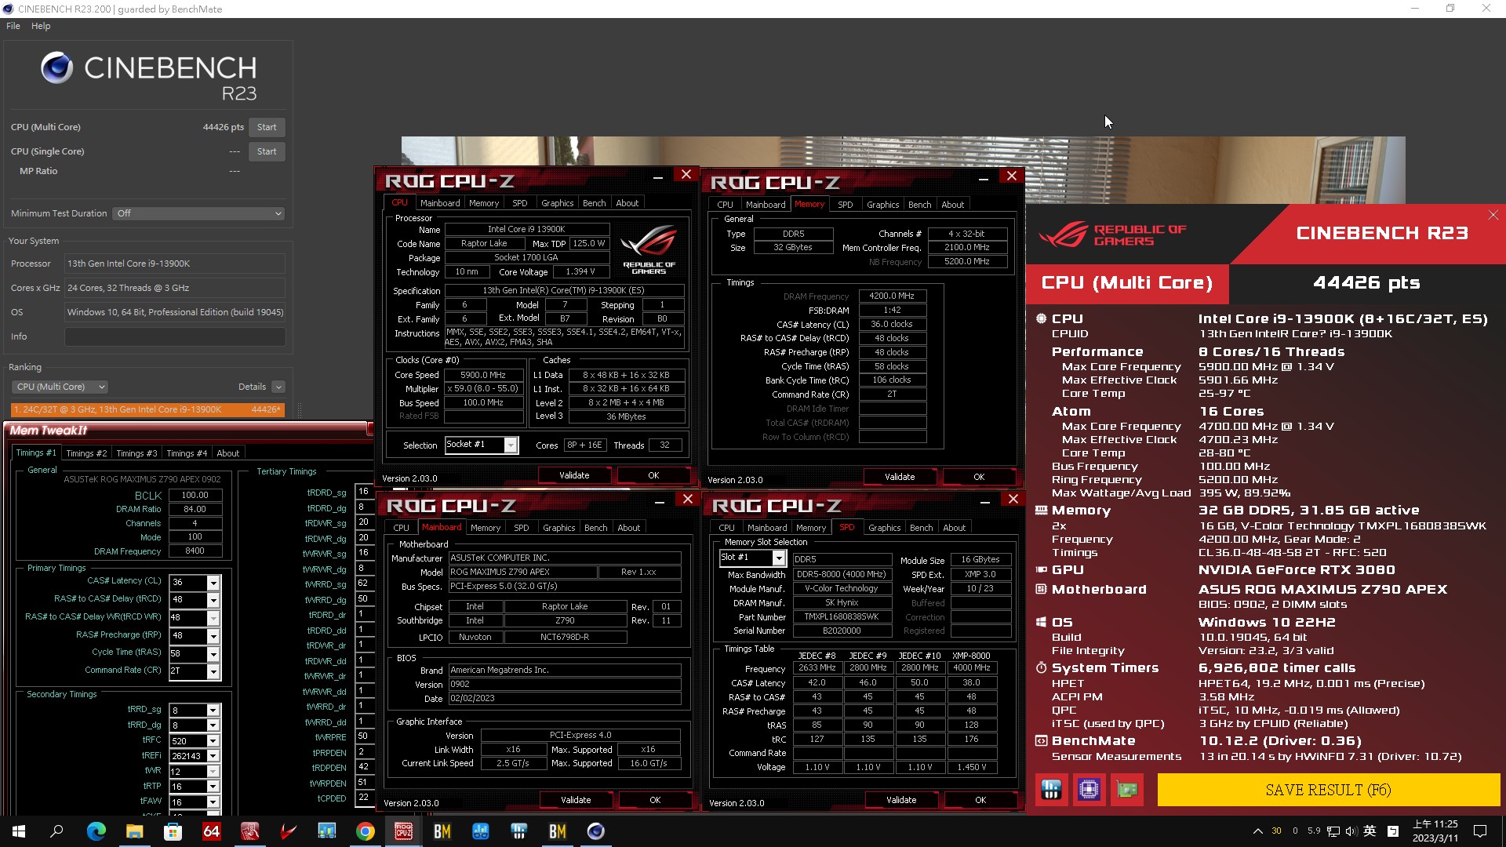The height and width of the screenshot is (847, 1506).
Task: Click Validate in CPU-Z Mainboard window
Action: (x=576, y=800)
